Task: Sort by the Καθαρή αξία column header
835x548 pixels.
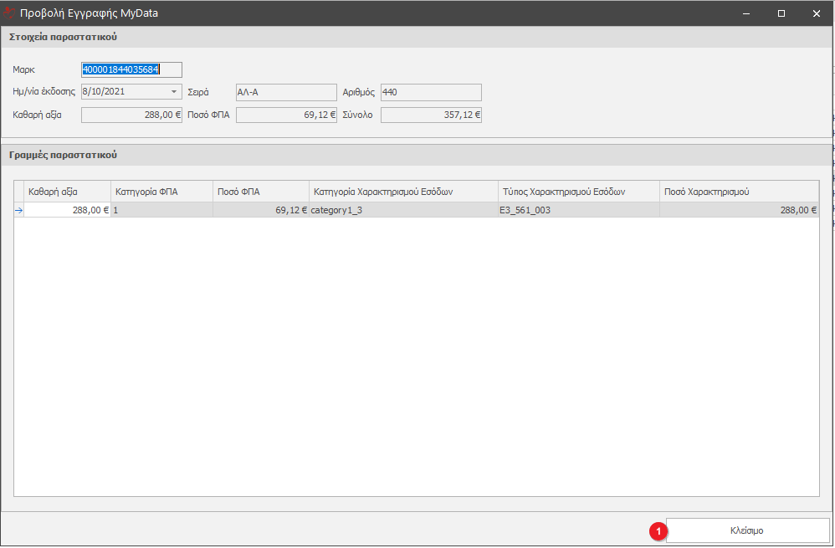Action: pos(67,192)
